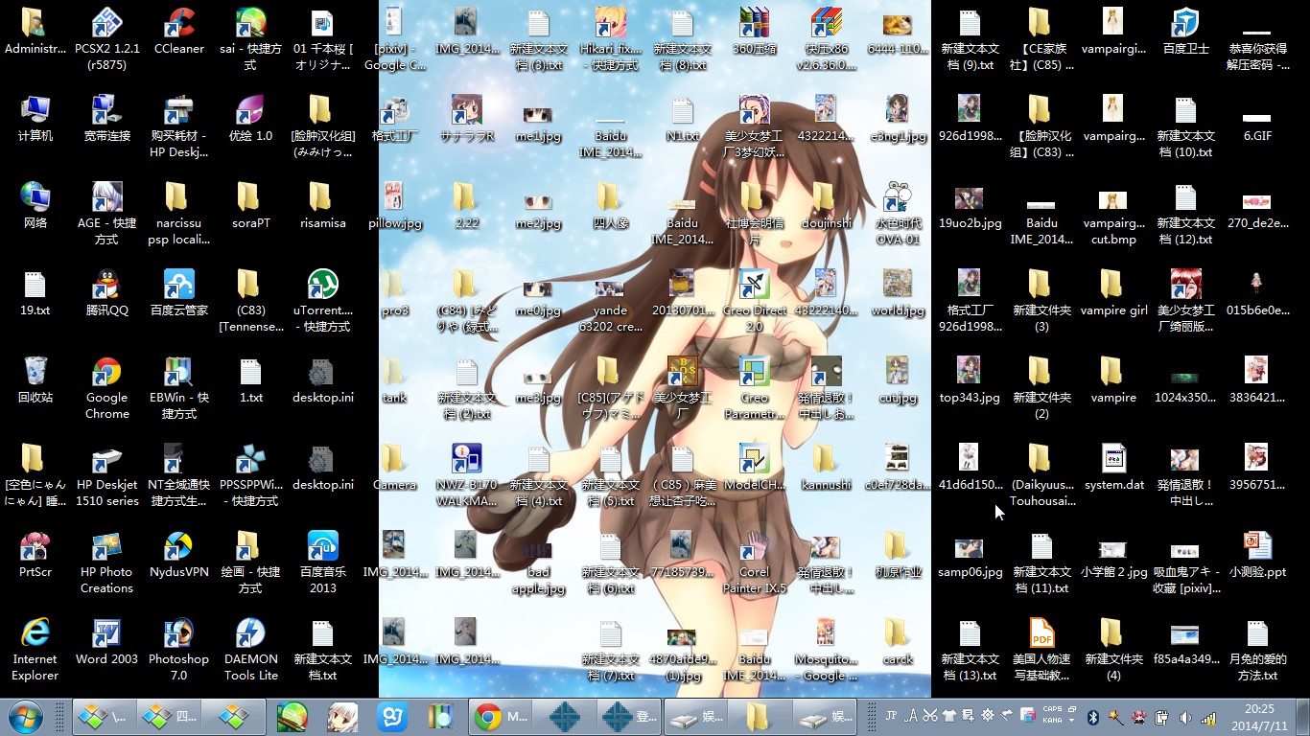Open the Camera folder
The image size is (1310, 736).
click(x=394, y=458)
